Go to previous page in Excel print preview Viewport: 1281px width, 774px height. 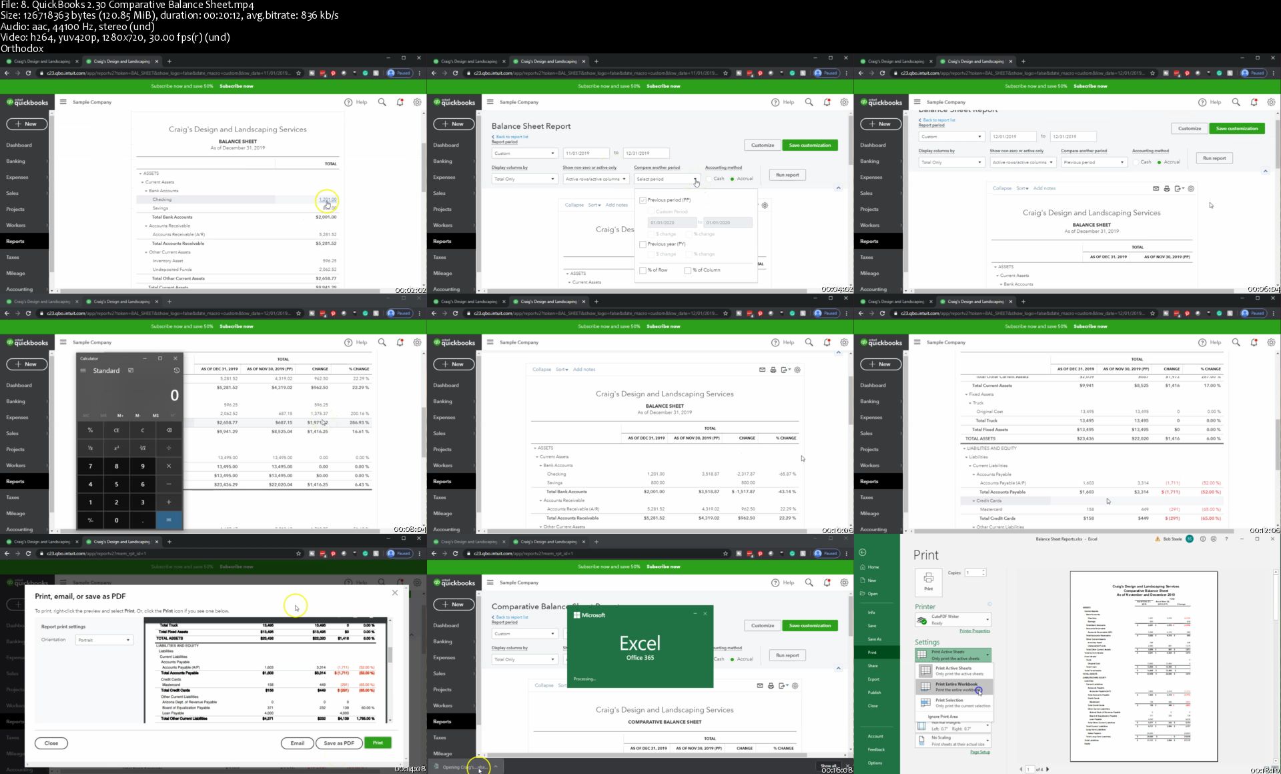click(x=1021, y=769)
